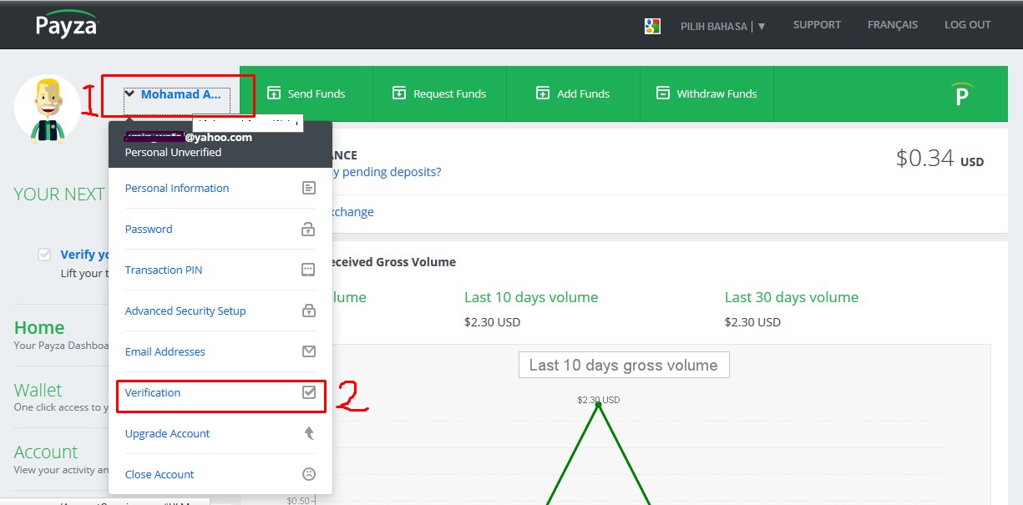Select Close Account menu entry
The height and width of the screenshot is (505, 1023).
[220, 474]
